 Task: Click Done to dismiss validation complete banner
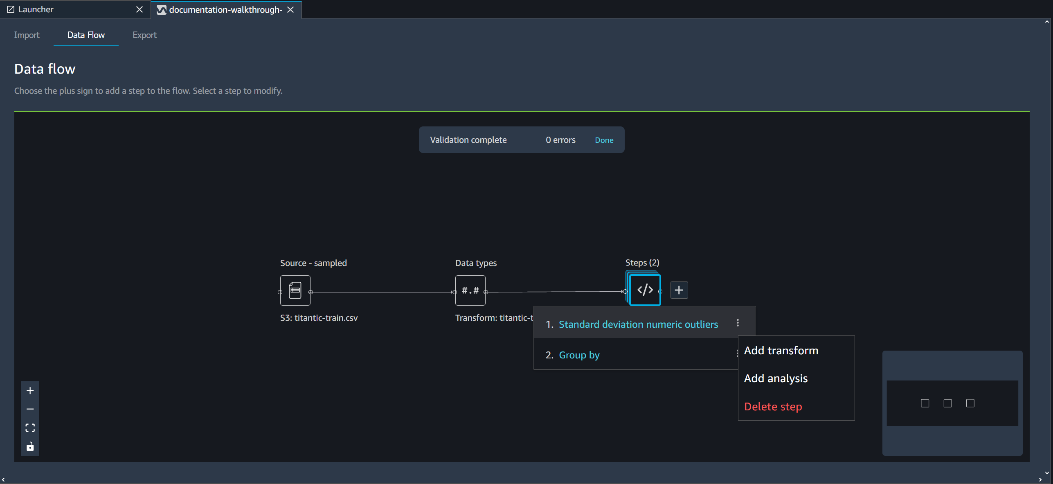(x=604, y=140)
